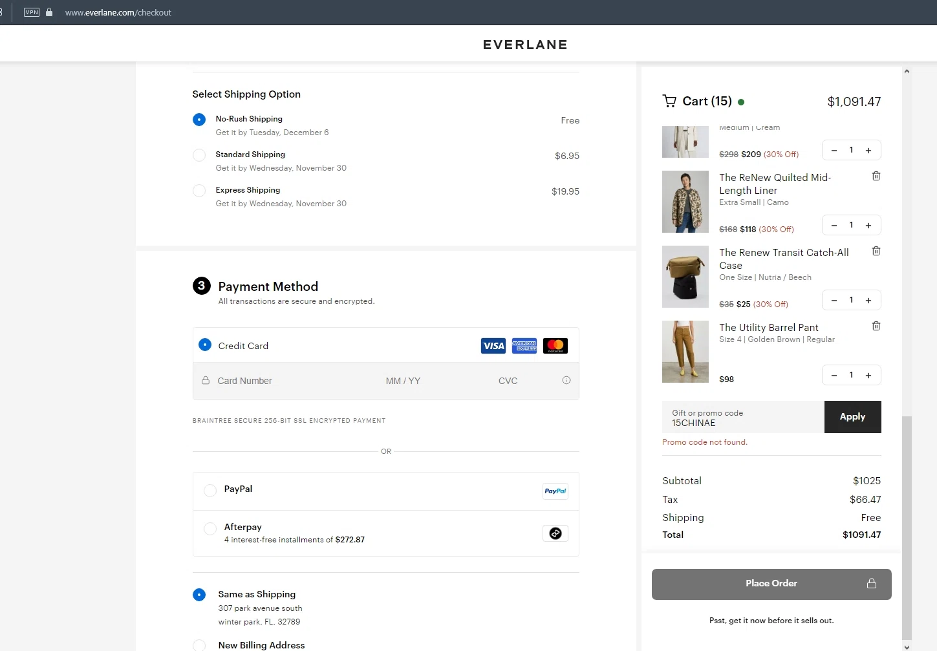
Task: Decrease quantity of the Medium Cream item
Action: [x=834, y=150]
